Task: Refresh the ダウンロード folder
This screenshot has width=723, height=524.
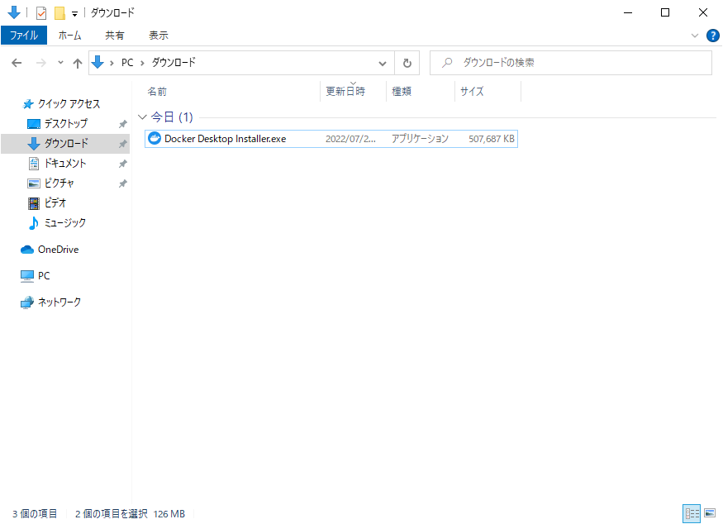Action: (x=407, y=63)
